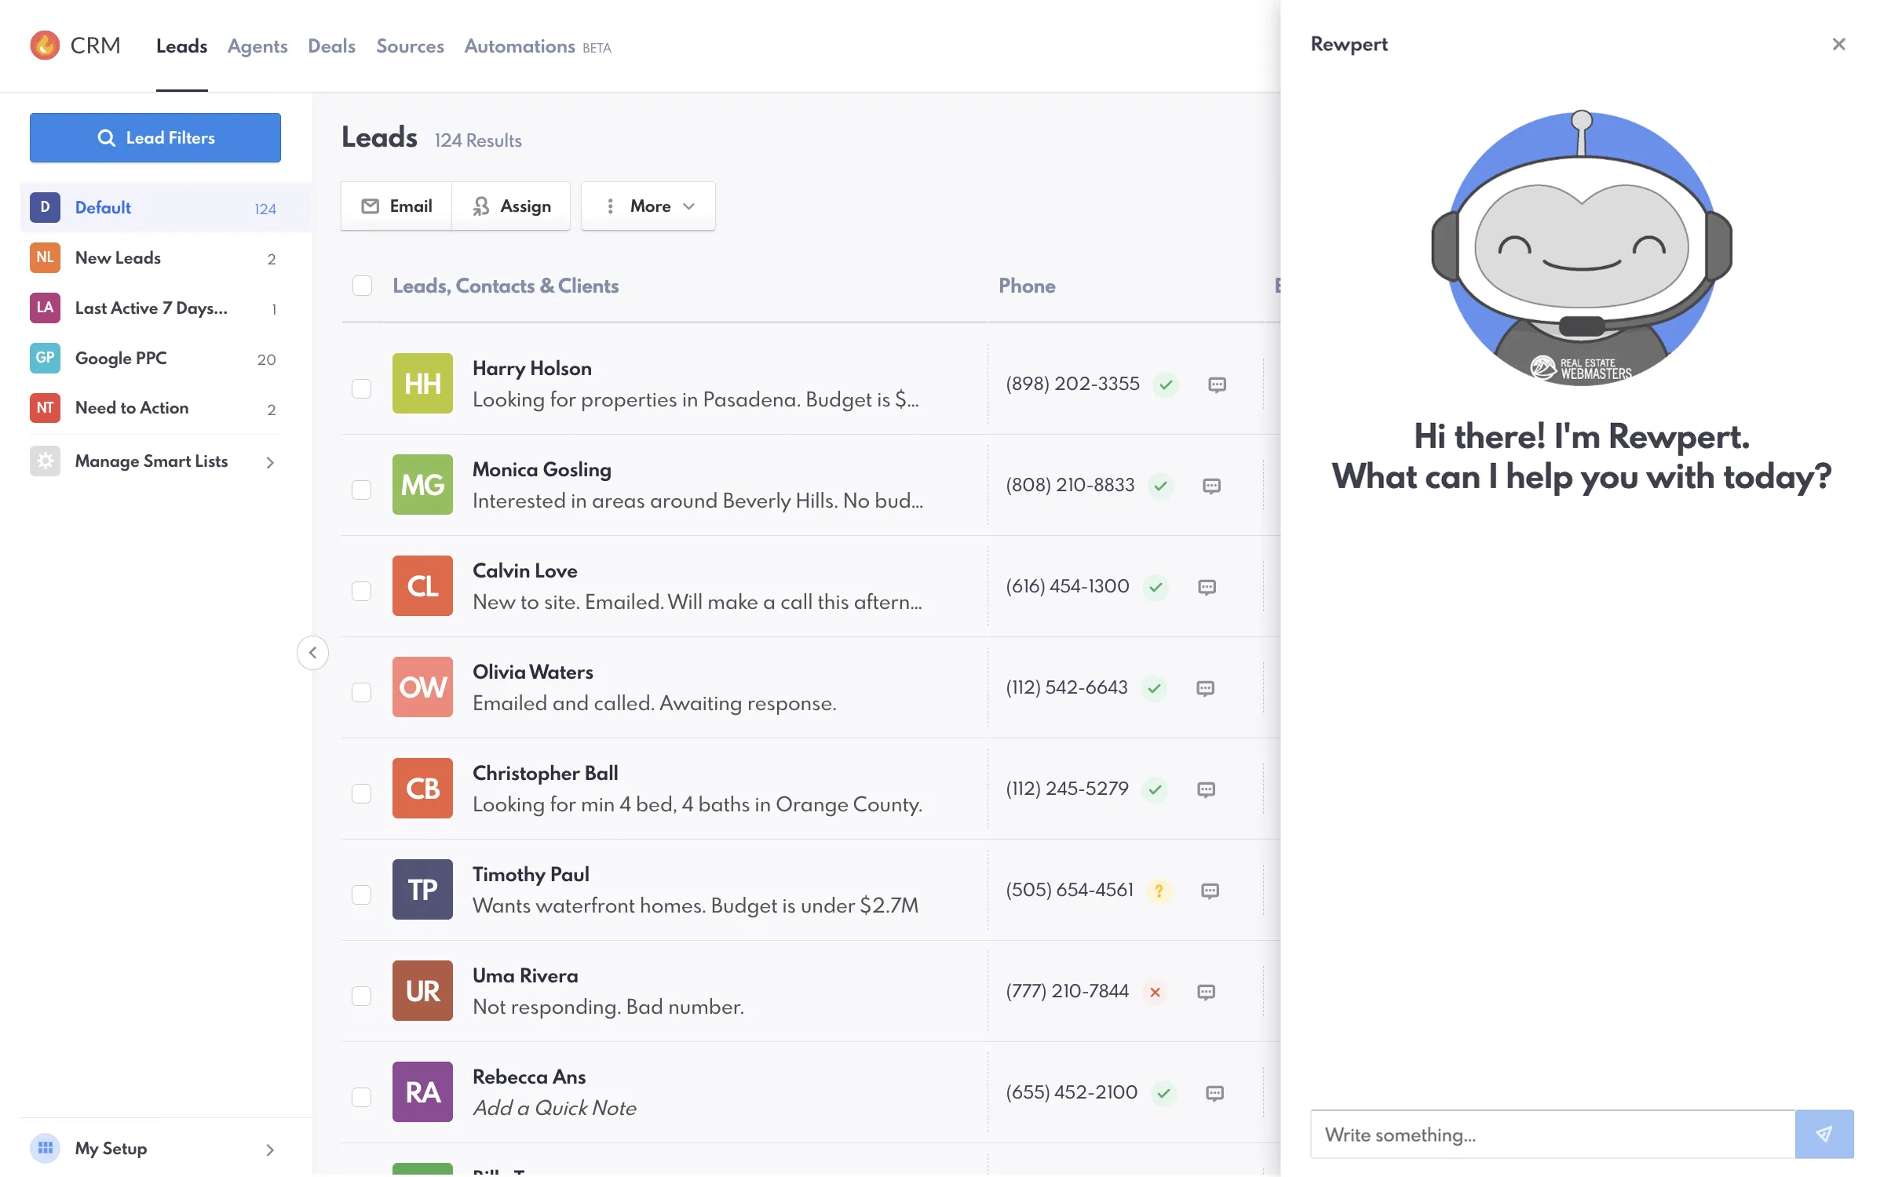The width and height of the screenshot is (1884, 1177).
Task: Select the checkbox for Harry Holson
Action: [361, 388]
